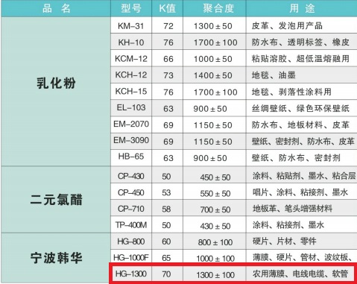Select polymerization value 430 ± 50

click(215, 226)
